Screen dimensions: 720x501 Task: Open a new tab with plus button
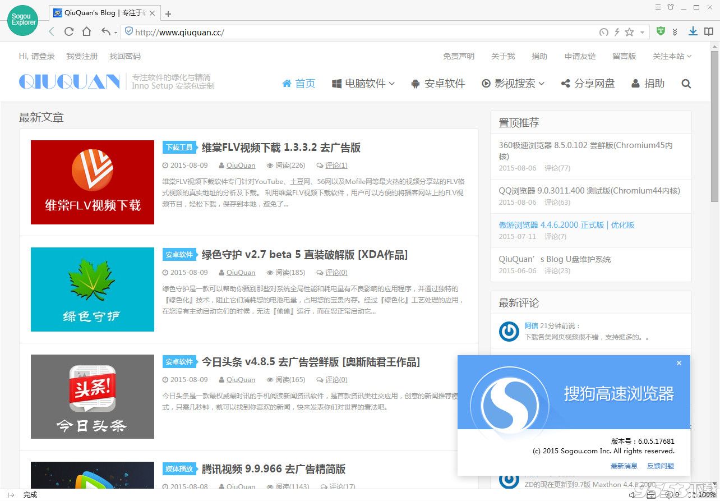[168, 13]
